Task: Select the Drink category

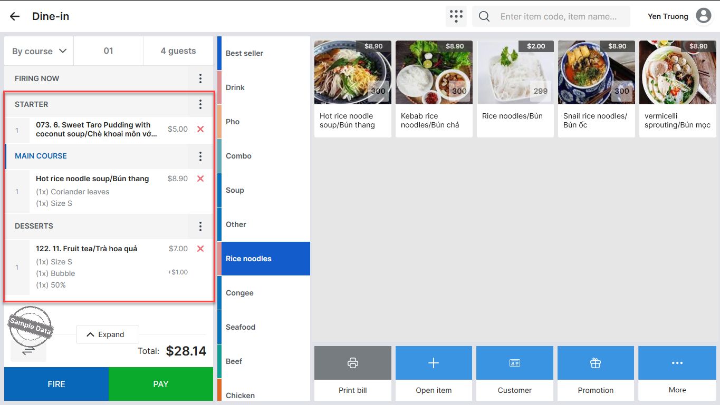Action: click(x=264, y=87)
